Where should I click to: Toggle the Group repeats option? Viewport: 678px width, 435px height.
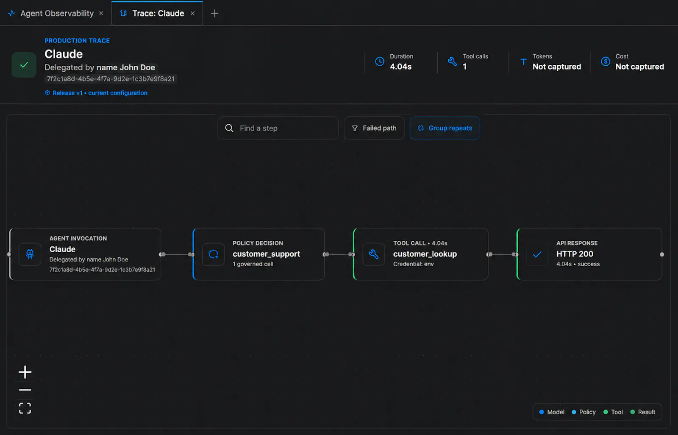click(x=445, y=128)
